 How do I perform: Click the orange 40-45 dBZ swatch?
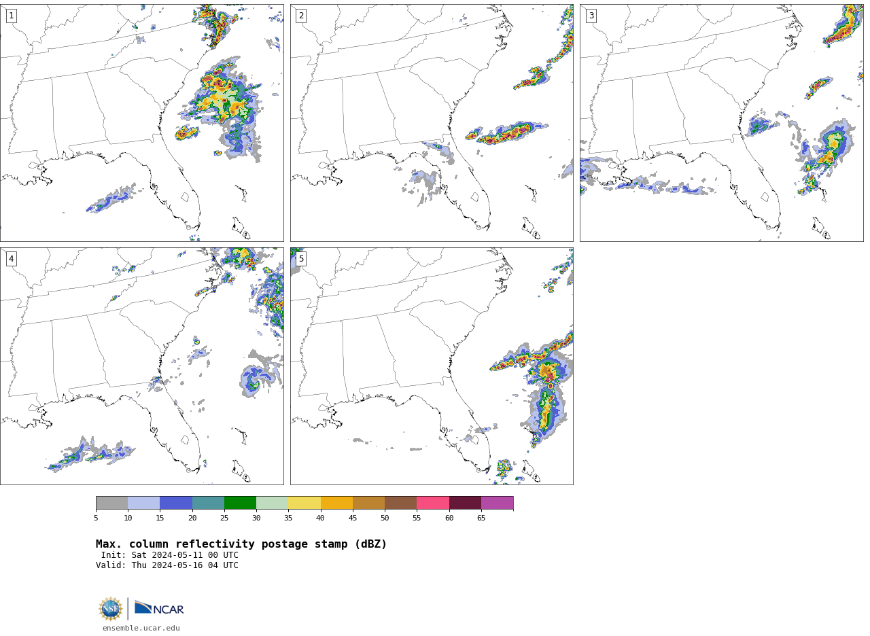[336, 503]
